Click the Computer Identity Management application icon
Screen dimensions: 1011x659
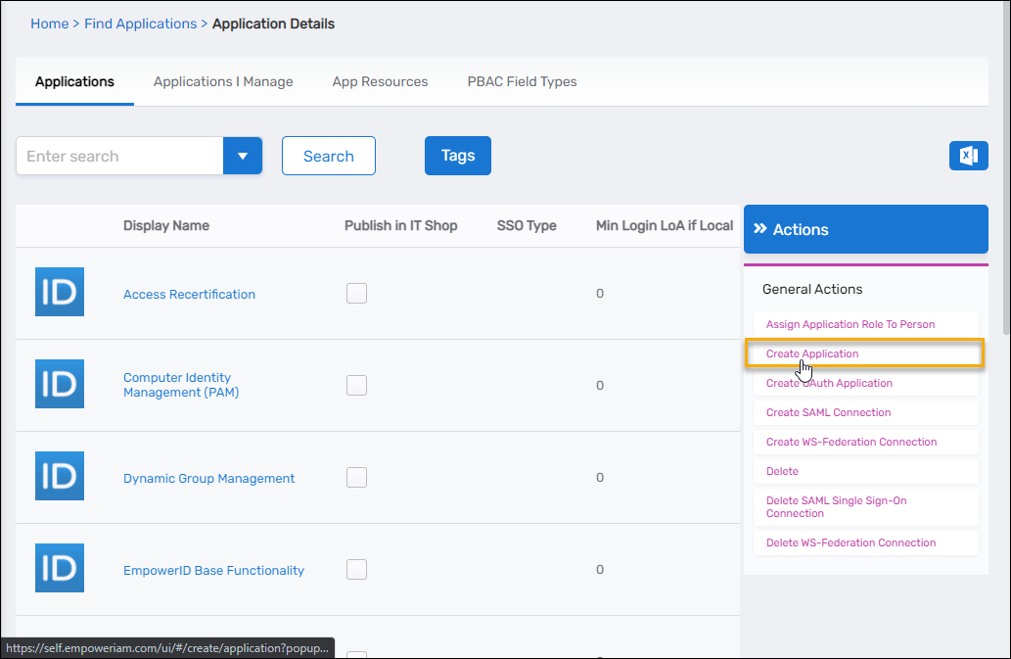[59, 384]
